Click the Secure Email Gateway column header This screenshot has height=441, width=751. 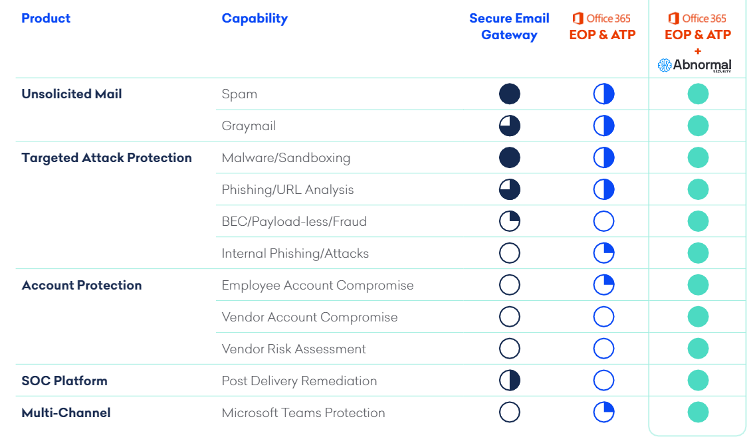coord(509,27)
